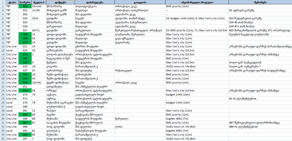Image resolution: width=292 pixels, height=141 pixels.
Task: Click the note '#2 აფრიკის გარეშე'
Action: tap(260, 10)
